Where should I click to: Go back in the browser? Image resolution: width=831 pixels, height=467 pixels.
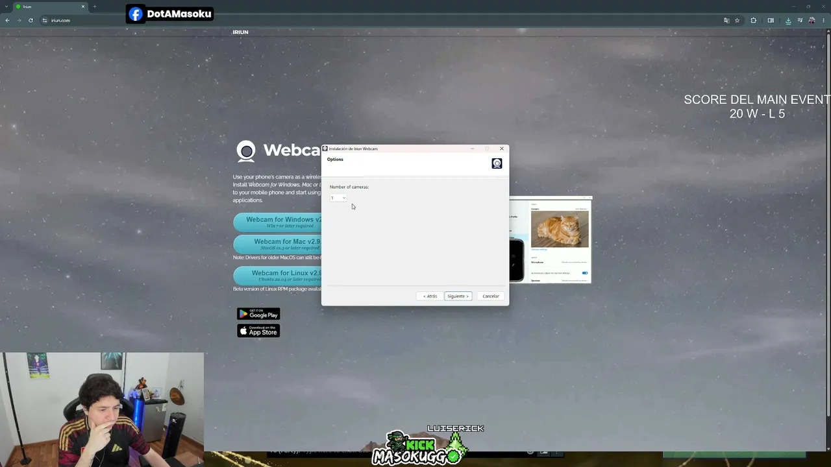(7, 20)
